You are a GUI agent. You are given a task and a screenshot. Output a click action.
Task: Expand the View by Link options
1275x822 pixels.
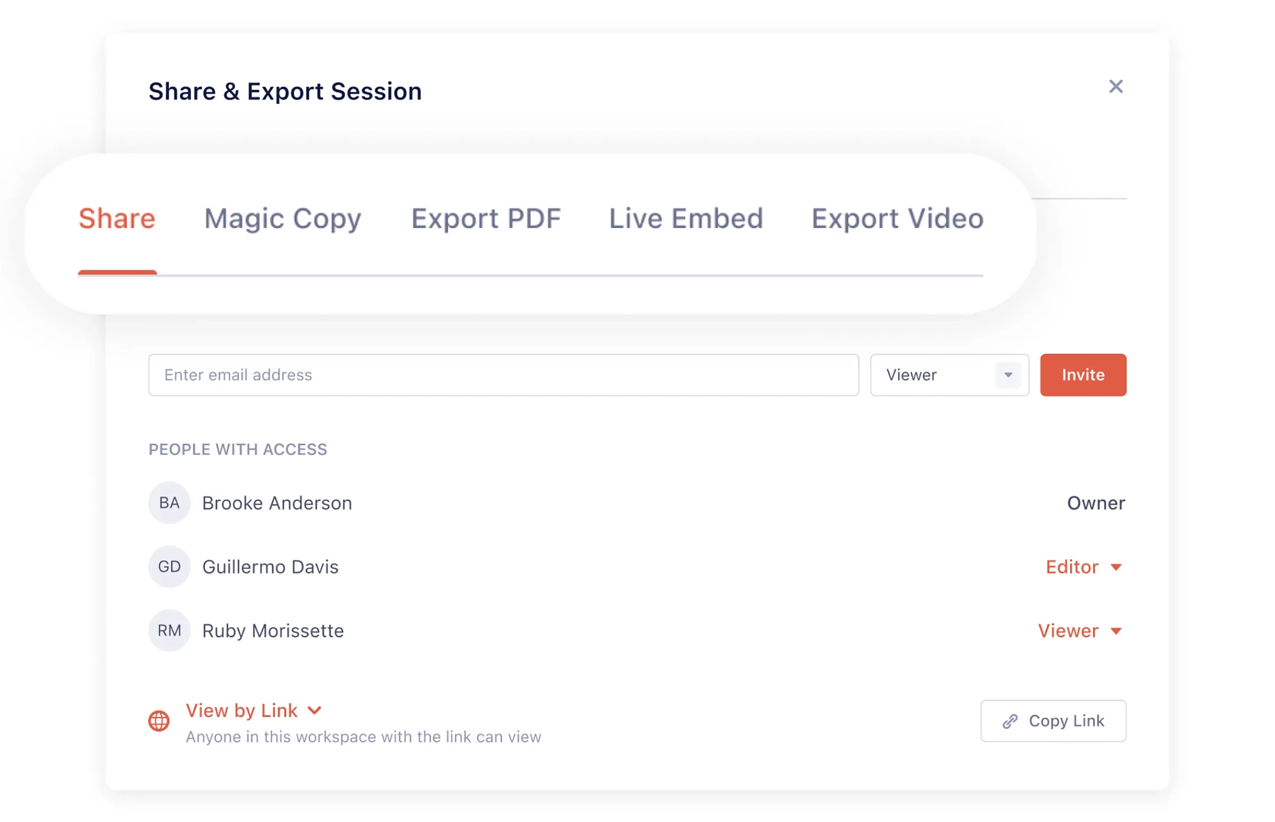tap(253, 710)
